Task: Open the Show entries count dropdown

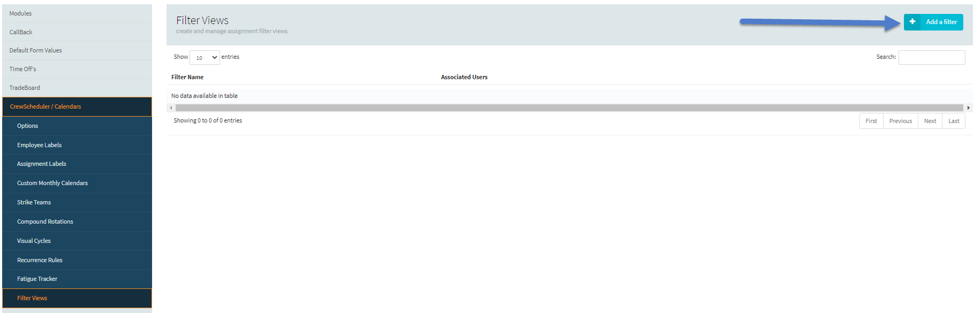Action: [x=205, y=57]
